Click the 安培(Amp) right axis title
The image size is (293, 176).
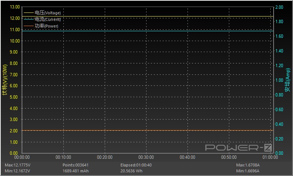pos(288,80)
